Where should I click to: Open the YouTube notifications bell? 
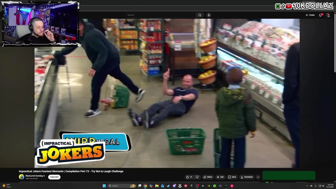[x=320, y=15]
